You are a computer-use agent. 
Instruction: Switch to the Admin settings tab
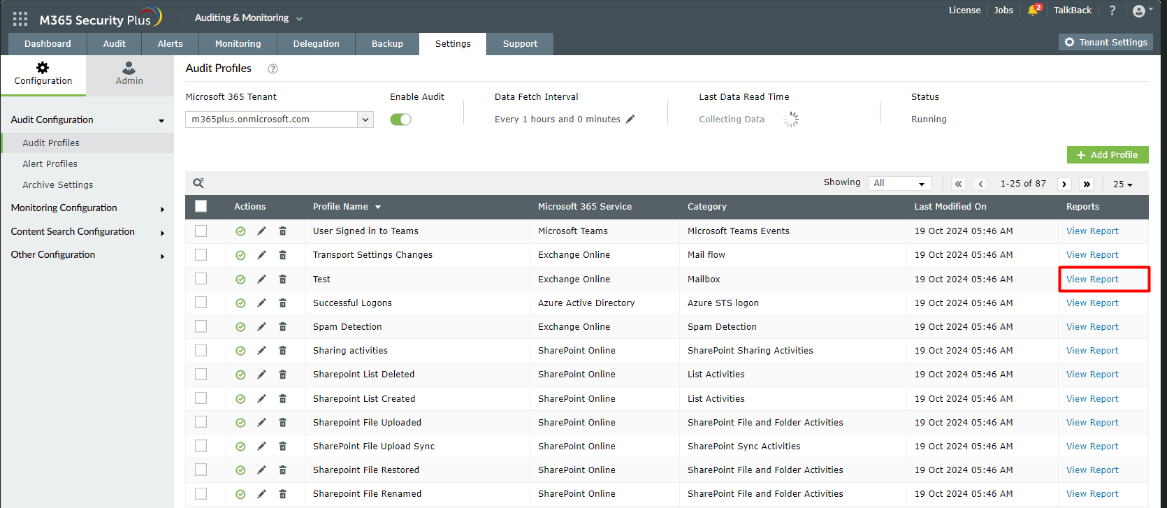coord(129,74)
